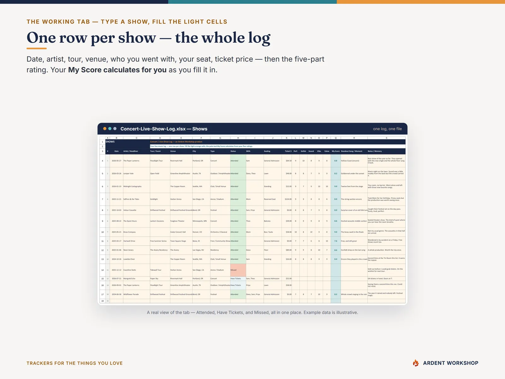Click the Hartwell Drive artist cell
Viewport: 505px width, 379px height.
point(136,241)
